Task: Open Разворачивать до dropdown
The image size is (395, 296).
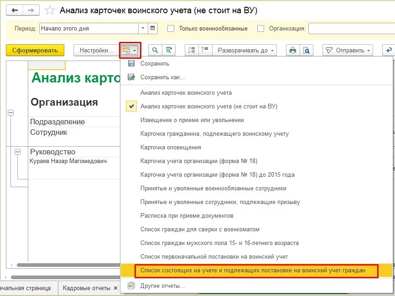Action: pos(245,50)
